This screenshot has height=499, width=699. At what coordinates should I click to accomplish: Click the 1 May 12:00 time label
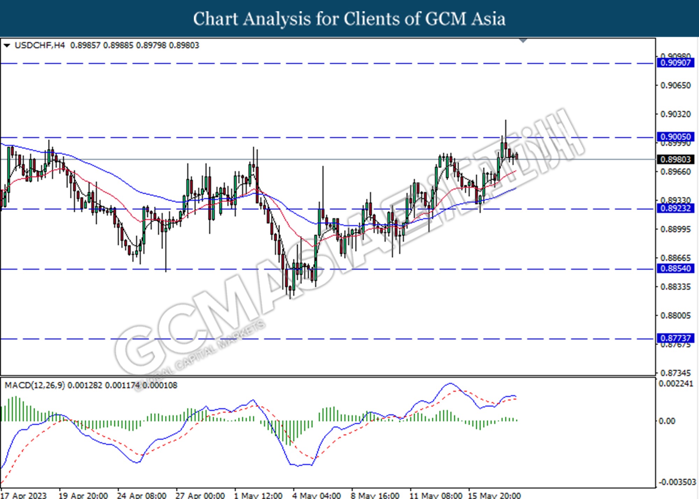(258, 495)
